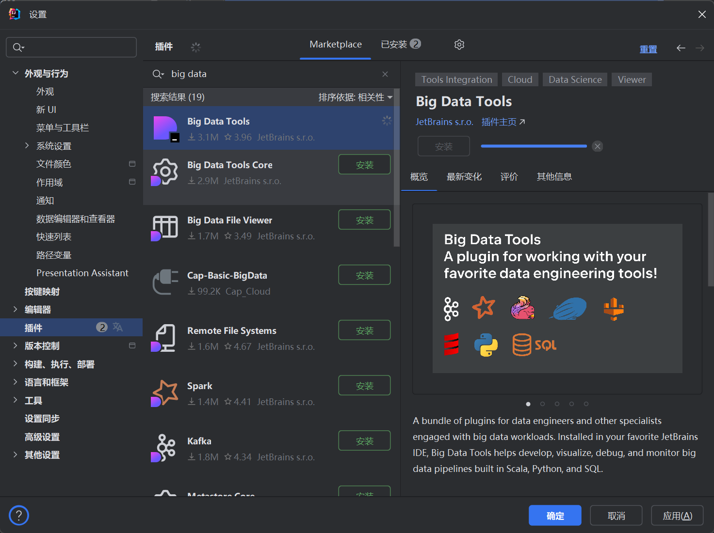Open help with the question mark button
714x533 pixels.
pyautogui.click(x=19, y=516)
